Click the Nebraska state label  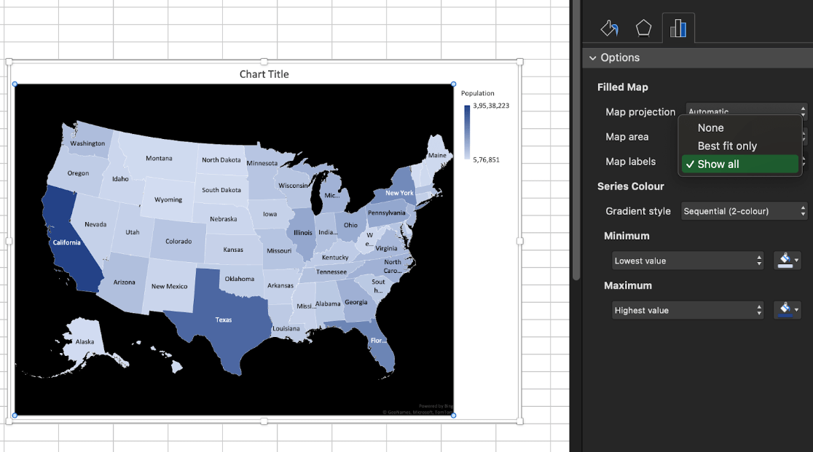224,219
